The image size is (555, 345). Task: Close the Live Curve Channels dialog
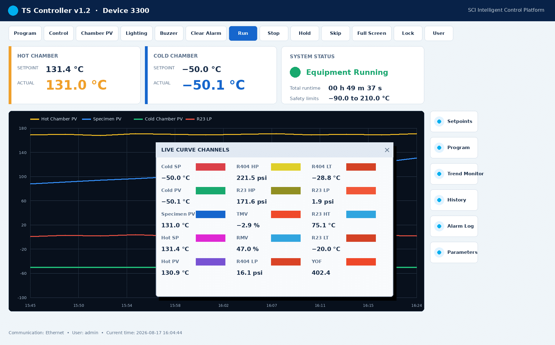pyautogui.click(x=387, y=150)
